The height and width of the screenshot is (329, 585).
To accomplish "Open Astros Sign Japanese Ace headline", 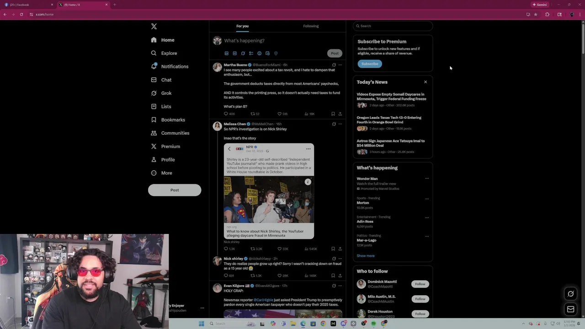I will click(x=391, y=143).
